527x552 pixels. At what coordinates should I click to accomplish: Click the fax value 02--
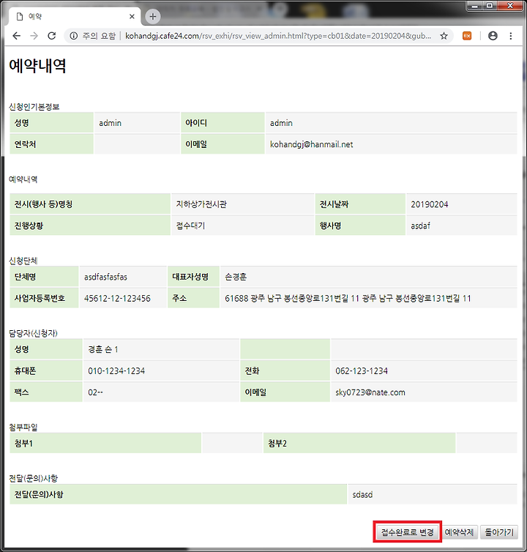click(x=95, y=392)
